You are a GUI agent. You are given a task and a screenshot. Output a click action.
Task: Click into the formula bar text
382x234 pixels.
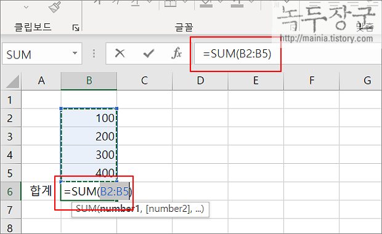tap(237, 54)
